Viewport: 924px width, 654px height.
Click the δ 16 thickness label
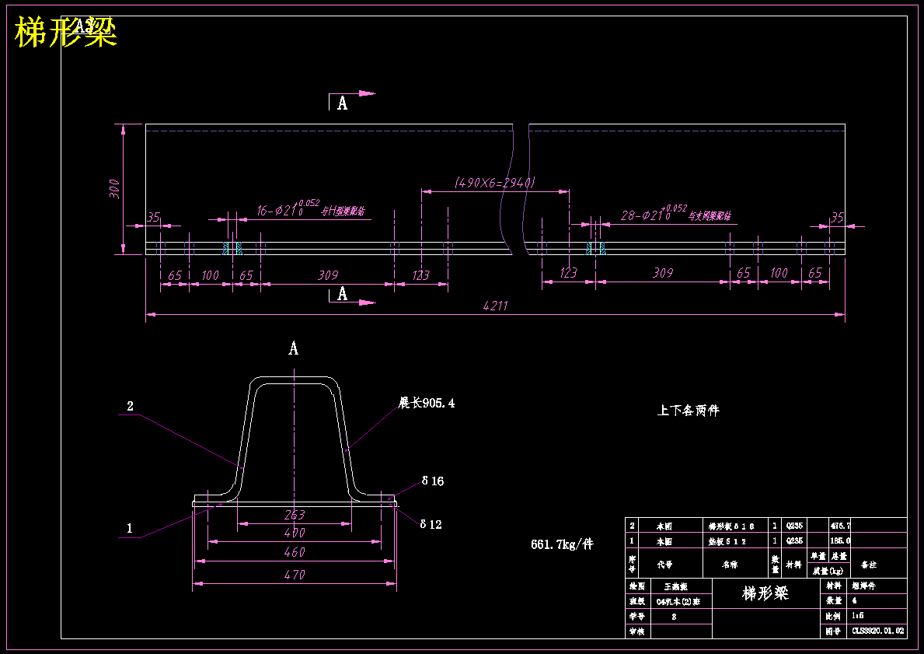433,481
